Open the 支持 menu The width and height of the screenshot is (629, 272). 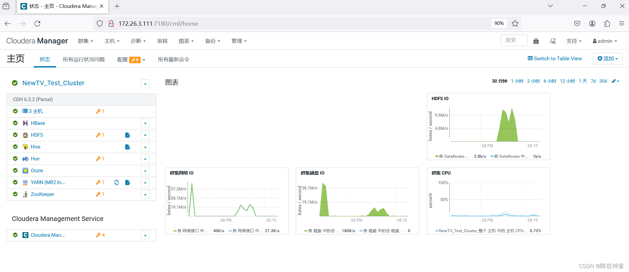point(574,41)
